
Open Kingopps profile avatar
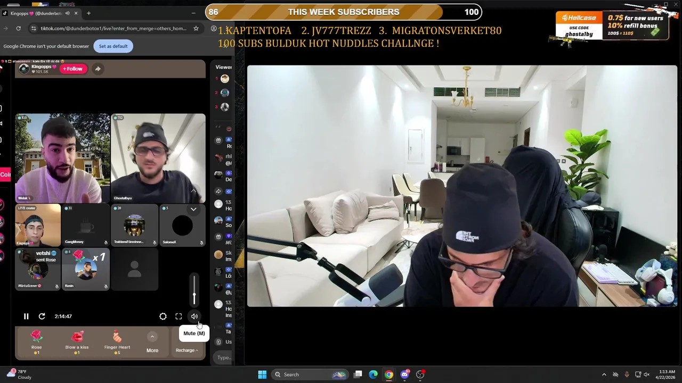(x=24, y=69)
